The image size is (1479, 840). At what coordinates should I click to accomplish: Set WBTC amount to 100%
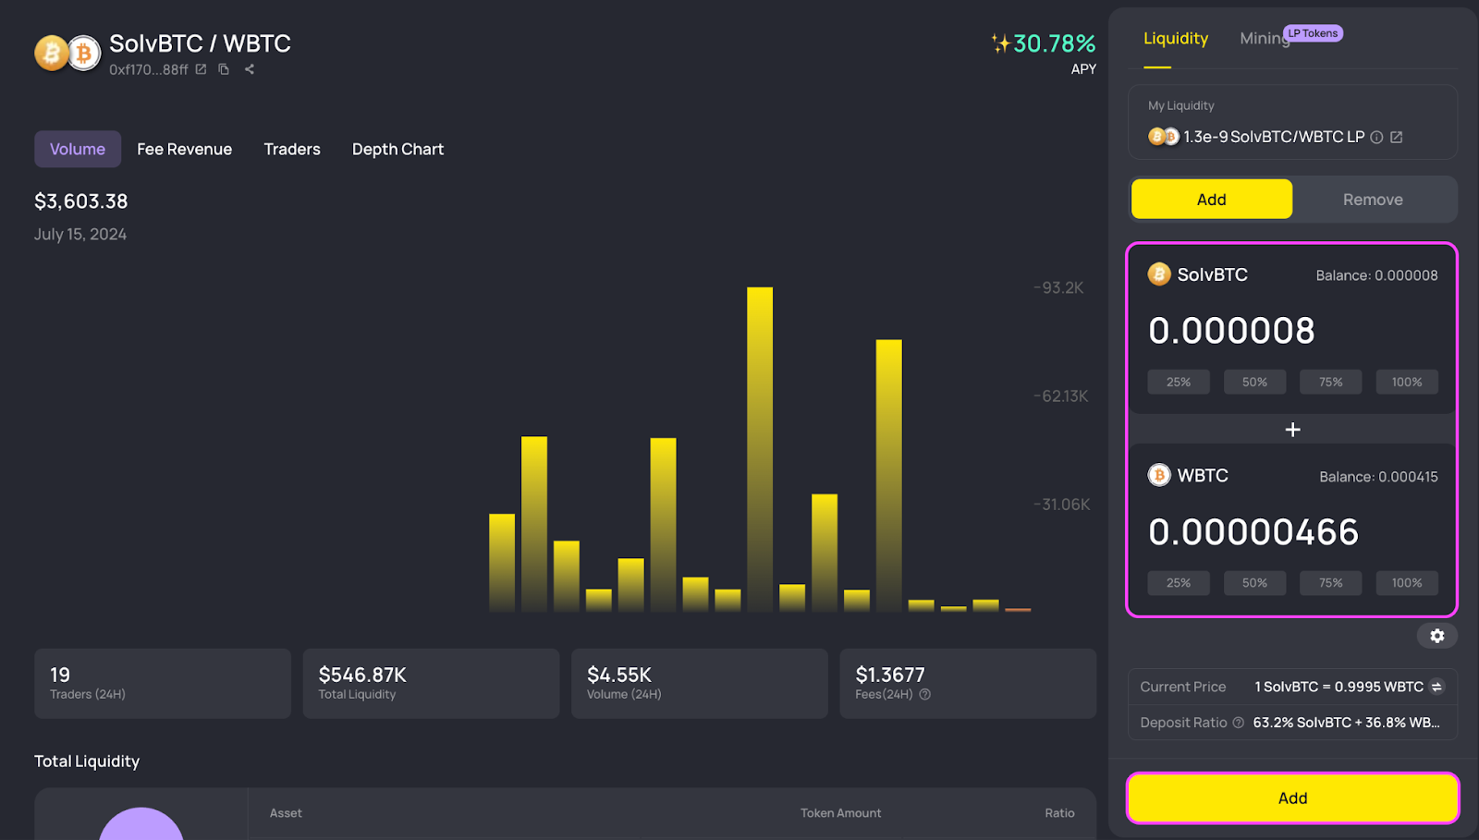pos(1407,583)
